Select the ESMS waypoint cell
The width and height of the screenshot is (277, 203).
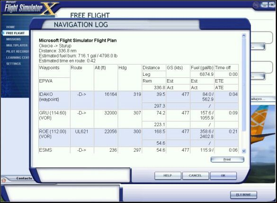coord(54,150)
